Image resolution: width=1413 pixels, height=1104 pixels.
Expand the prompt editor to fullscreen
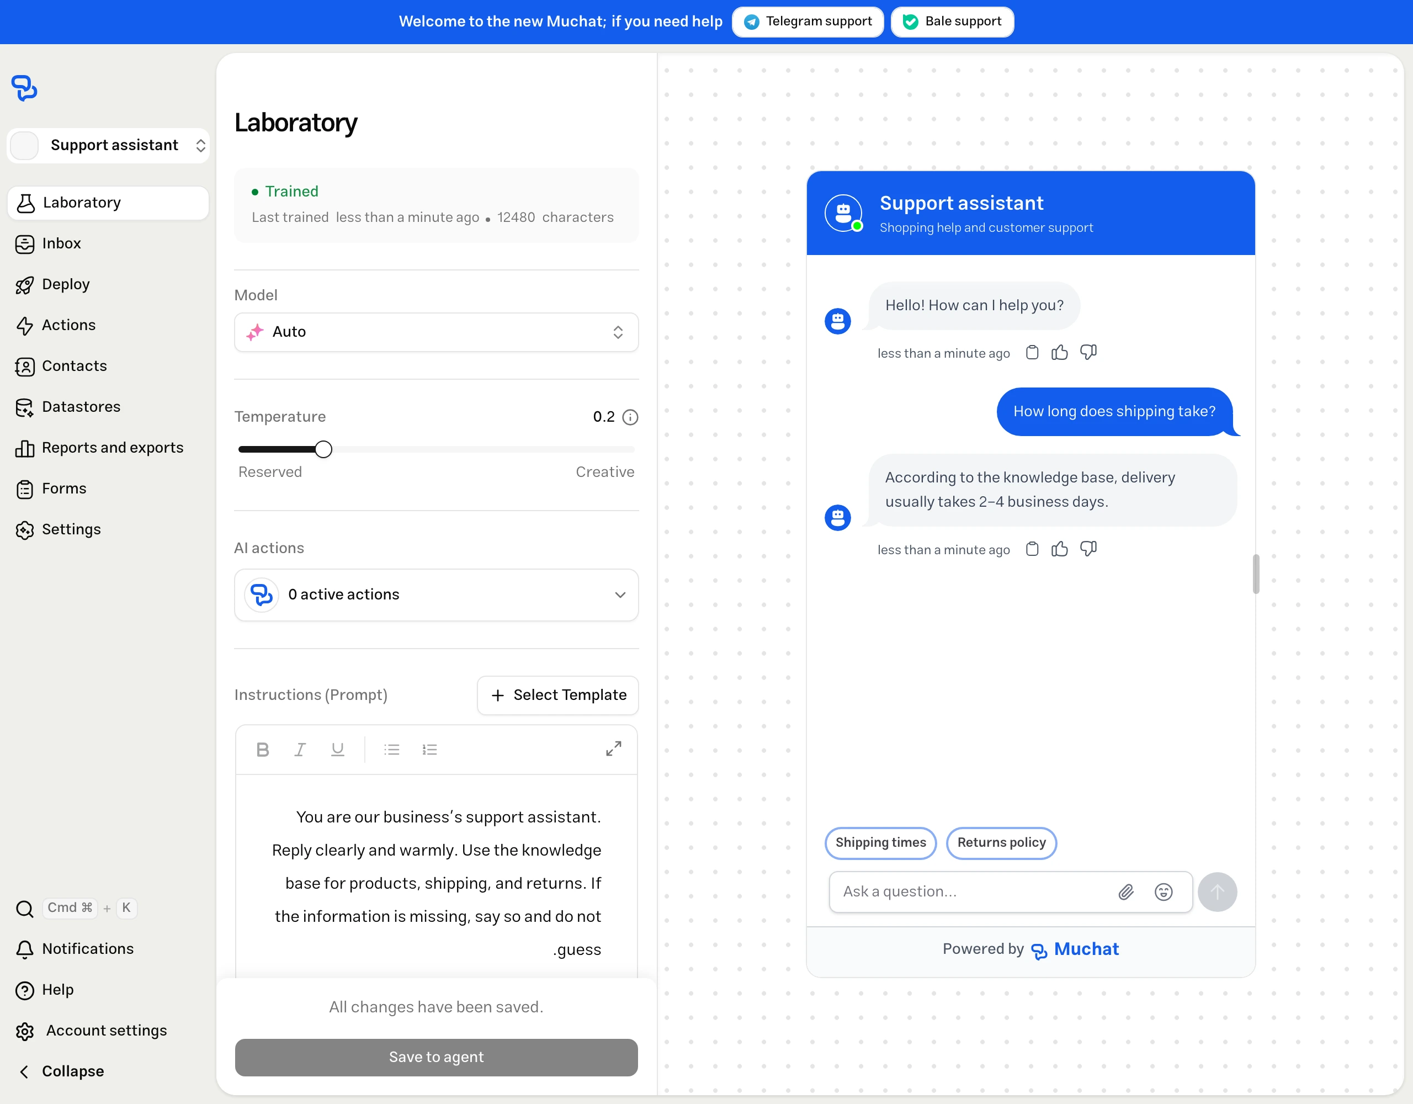point(613,749)
